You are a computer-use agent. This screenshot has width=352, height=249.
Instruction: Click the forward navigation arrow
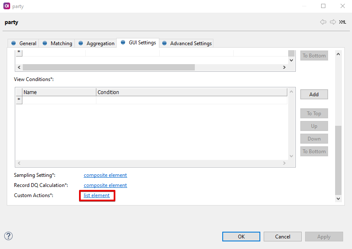333,22
